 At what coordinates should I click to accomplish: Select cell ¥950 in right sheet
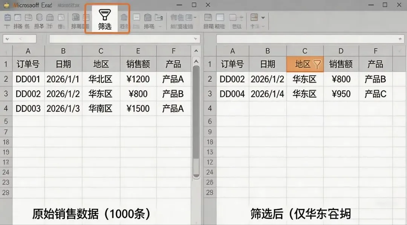pyautogui.click(x=341, y=94)
